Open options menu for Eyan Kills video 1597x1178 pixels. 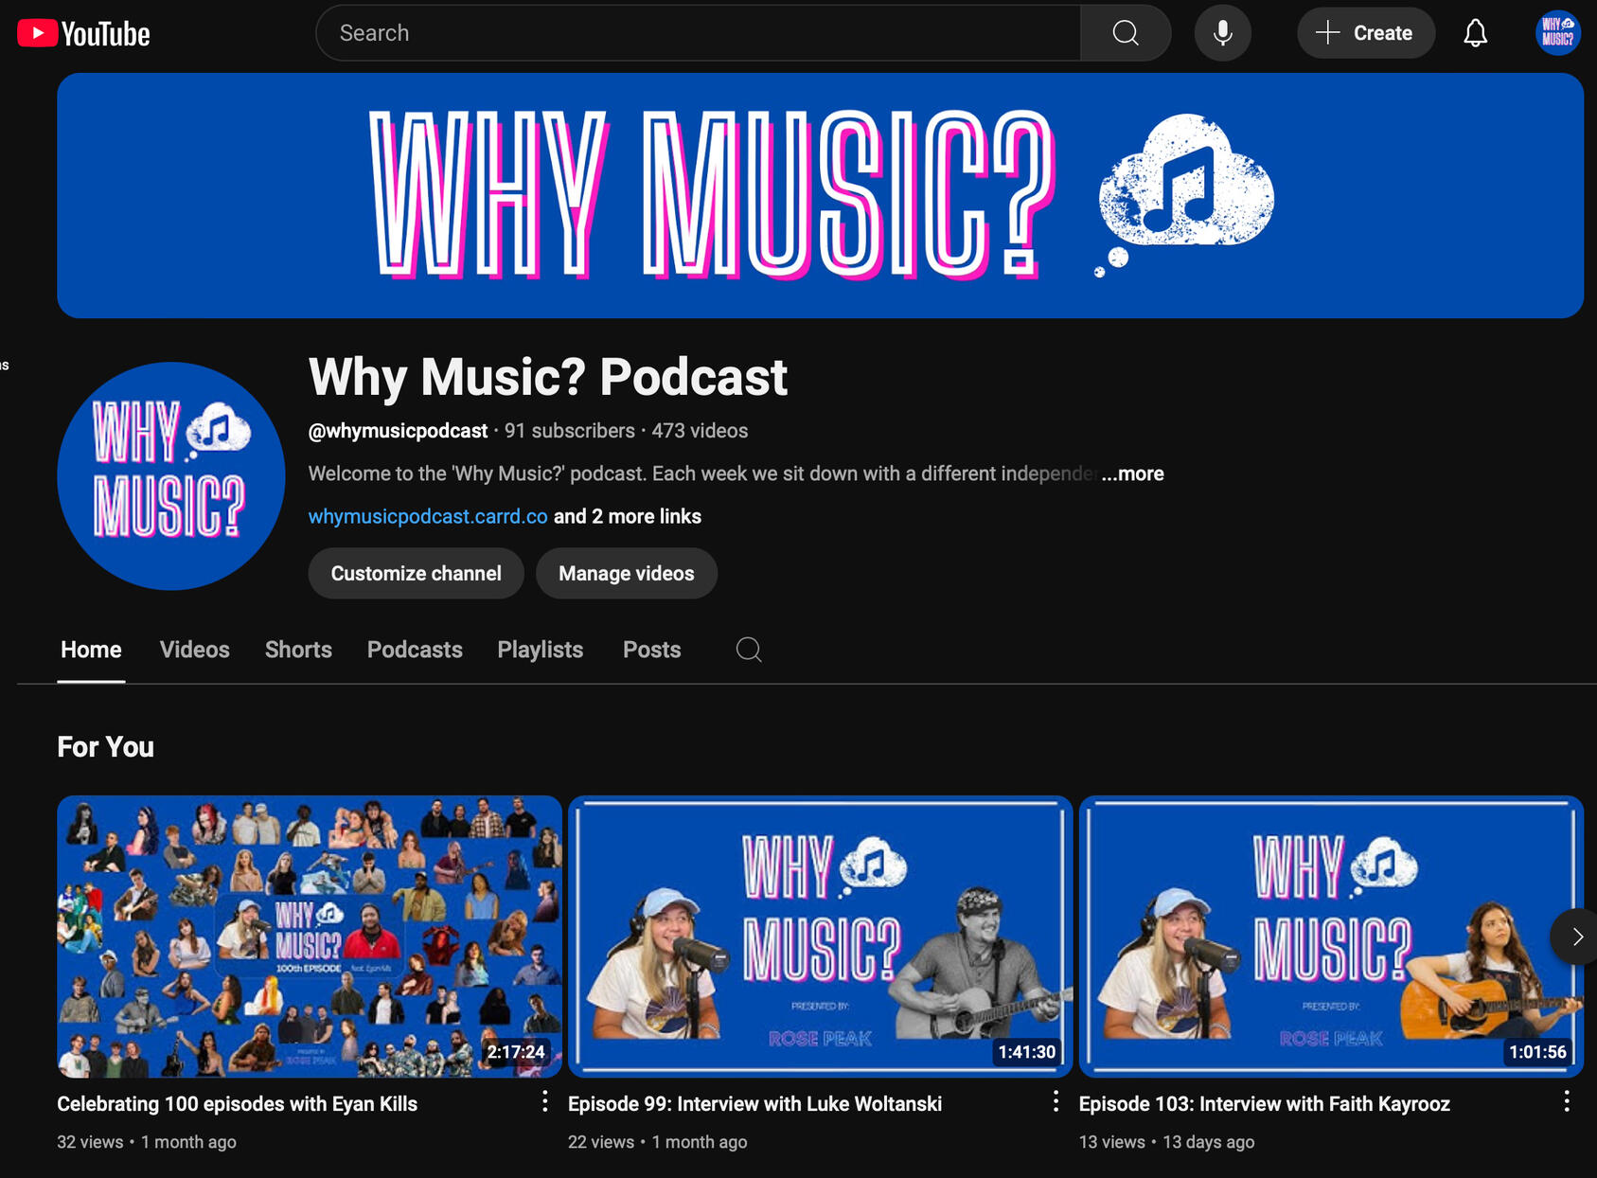pyautogui.click(x=544, y=1101)
